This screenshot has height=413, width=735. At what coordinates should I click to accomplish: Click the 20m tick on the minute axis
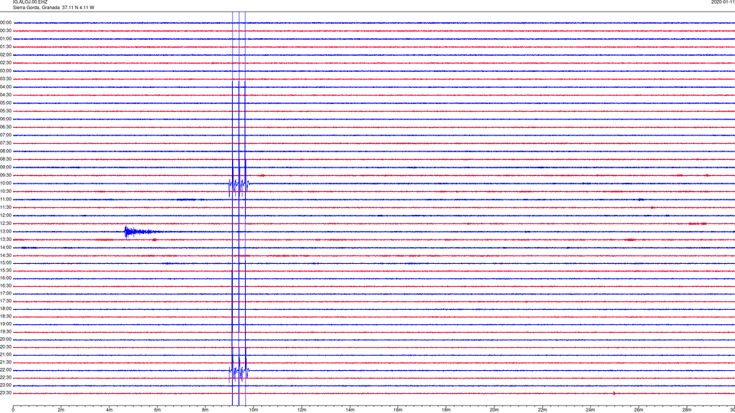pos(494,410)
